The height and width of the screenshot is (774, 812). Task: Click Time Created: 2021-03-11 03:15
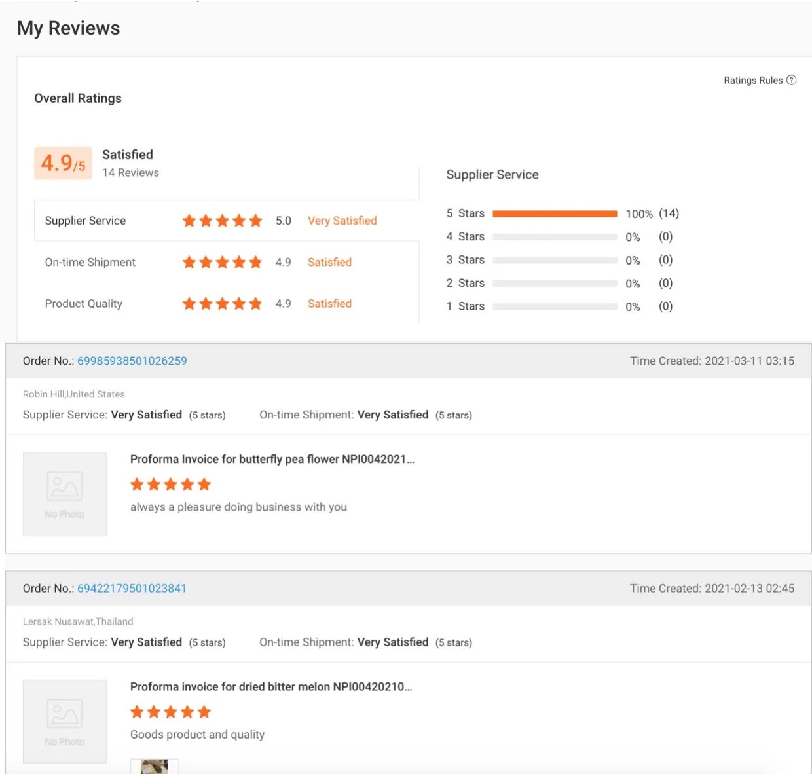click(x=712, y=361)
